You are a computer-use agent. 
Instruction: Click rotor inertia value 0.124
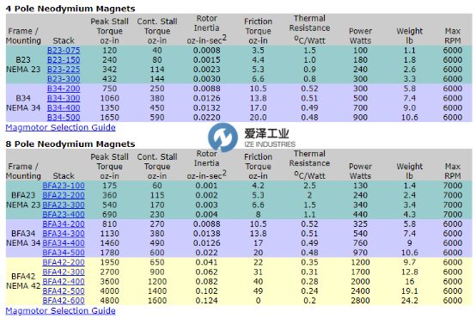(x=207, y=301)
